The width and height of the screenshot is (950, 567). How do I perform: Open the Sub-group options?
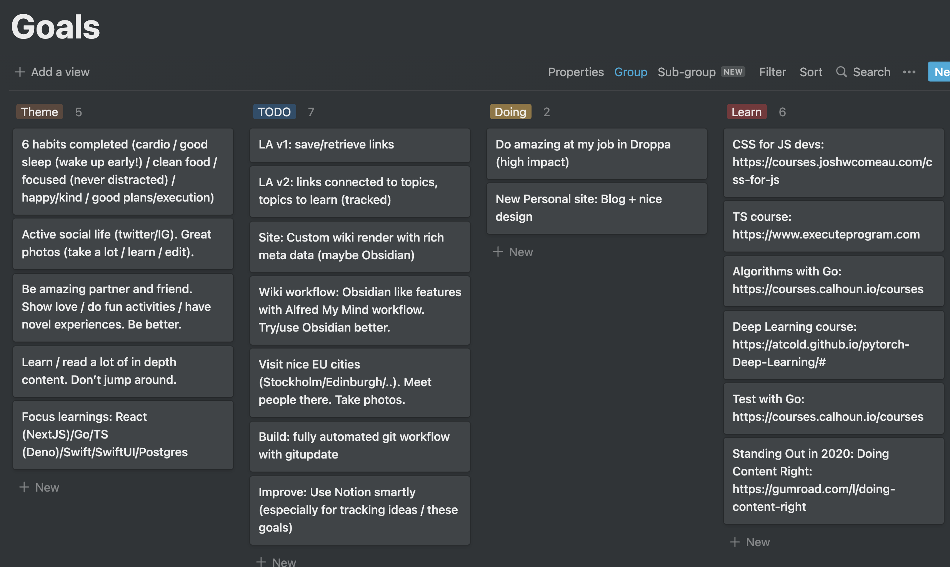pyautogui.click(x=687, y=72)
